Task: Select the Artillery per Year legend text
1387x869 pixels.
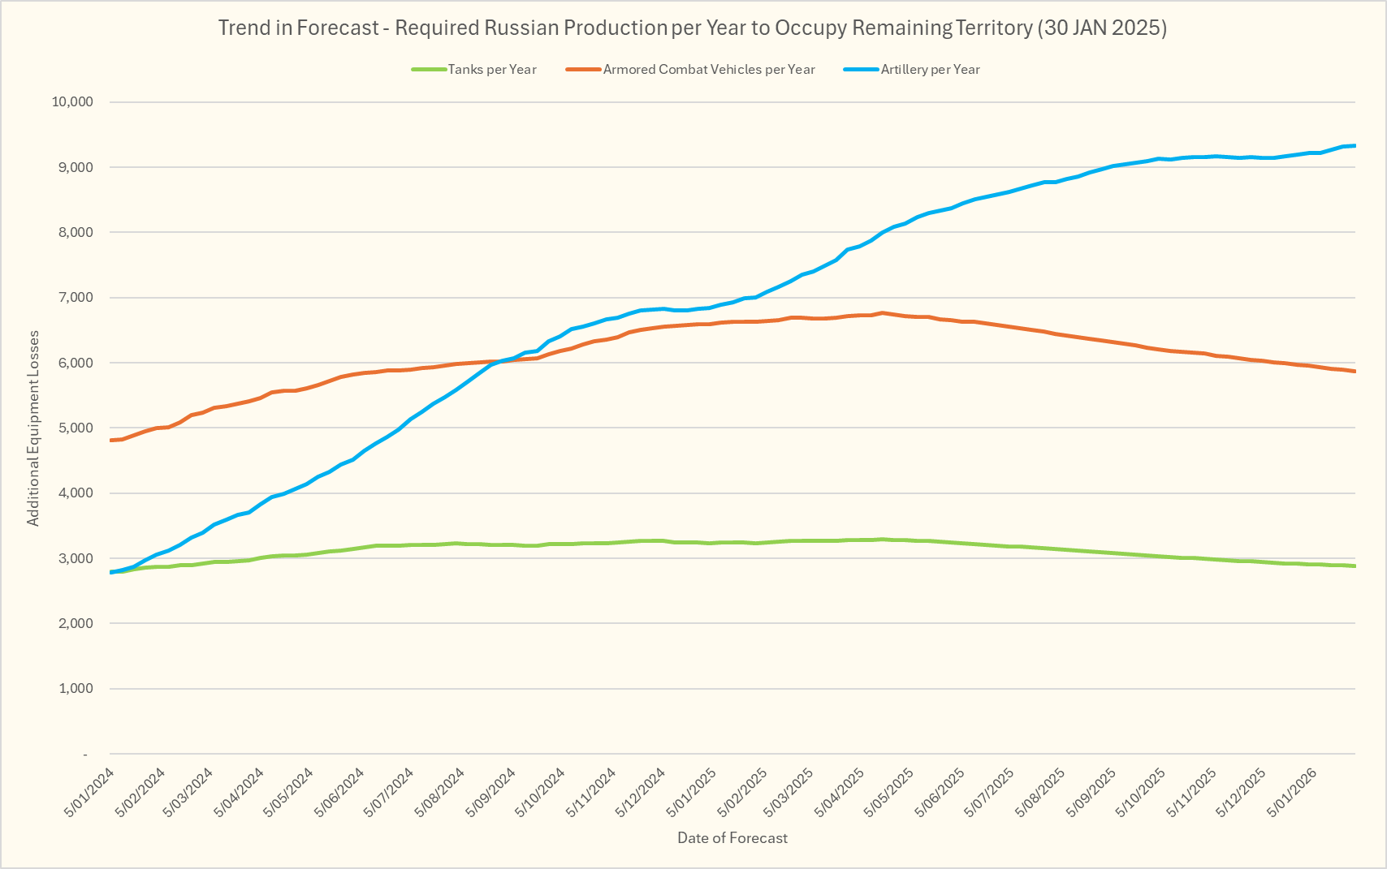Action: point(931,70)
